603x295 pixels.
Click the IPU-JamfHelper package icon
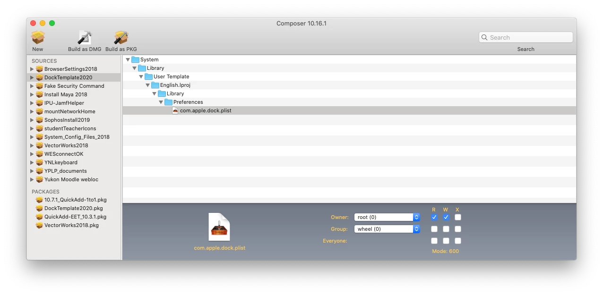(39, 103)
